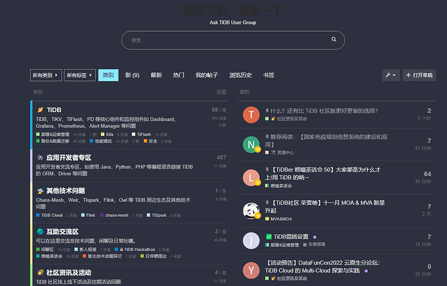
Task: Open the 性能调优 subcategory
Action: (x=100, y=141)
